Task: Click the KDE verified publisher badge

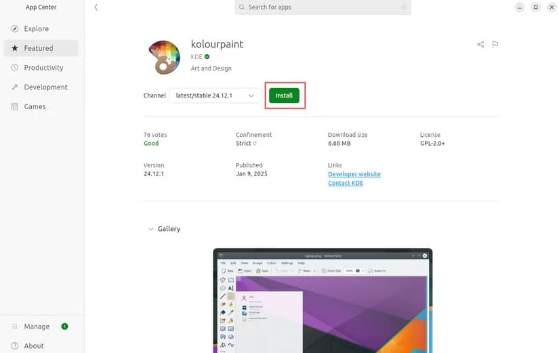Action: tap(207, 57)
